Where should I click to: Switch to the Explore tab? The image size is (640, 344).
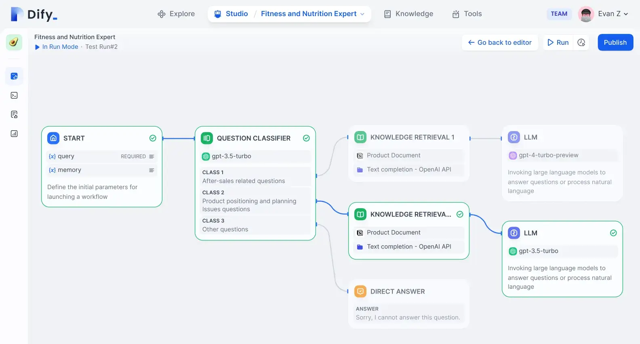click(176, 14)
